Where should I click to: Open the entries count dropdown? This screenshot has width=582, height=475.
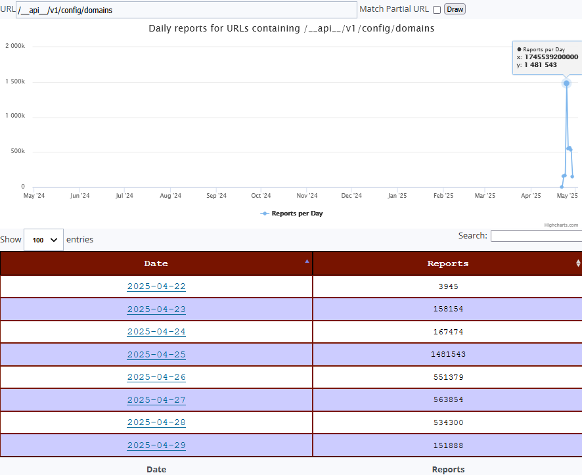43,240
